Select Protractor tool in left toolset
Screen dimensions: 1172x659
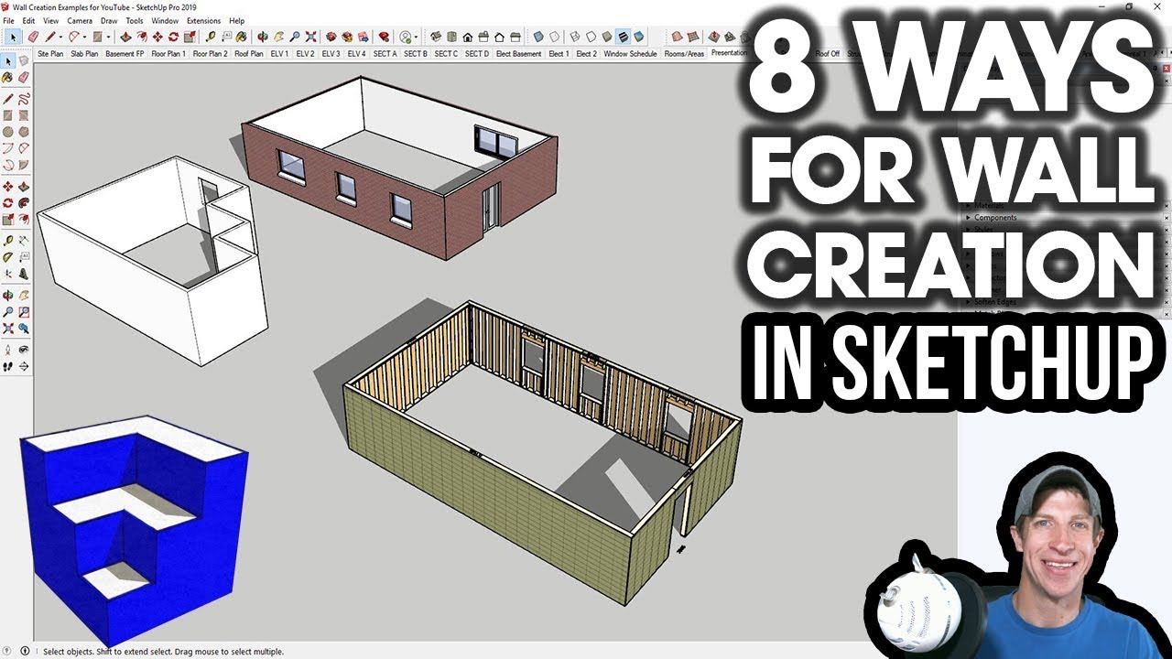click(8, 255)
